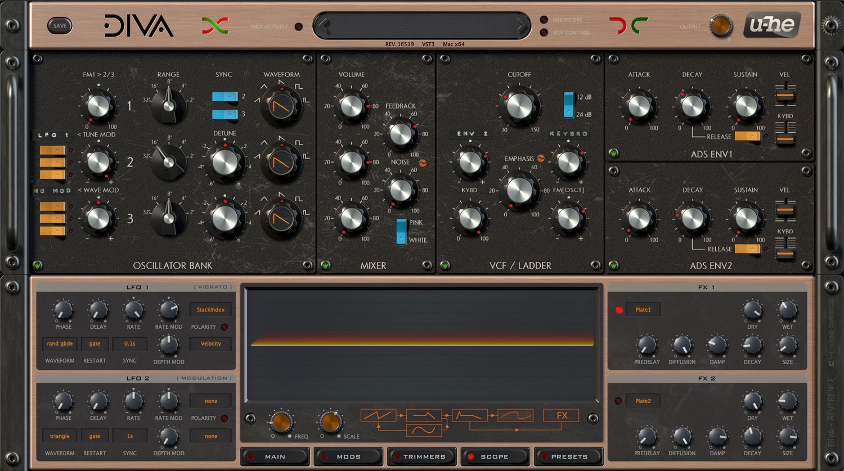844x471 pixels.
Task: Click the Output volume knob
Action: [x=721, y=26]
